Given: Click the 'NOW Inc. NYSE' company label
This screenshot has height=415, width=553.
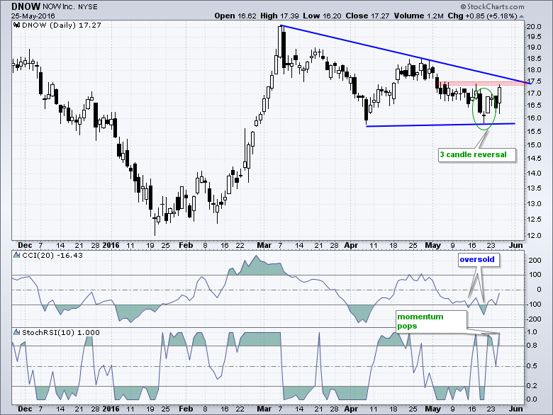Looking at the screenshot, I should [70, 6].
